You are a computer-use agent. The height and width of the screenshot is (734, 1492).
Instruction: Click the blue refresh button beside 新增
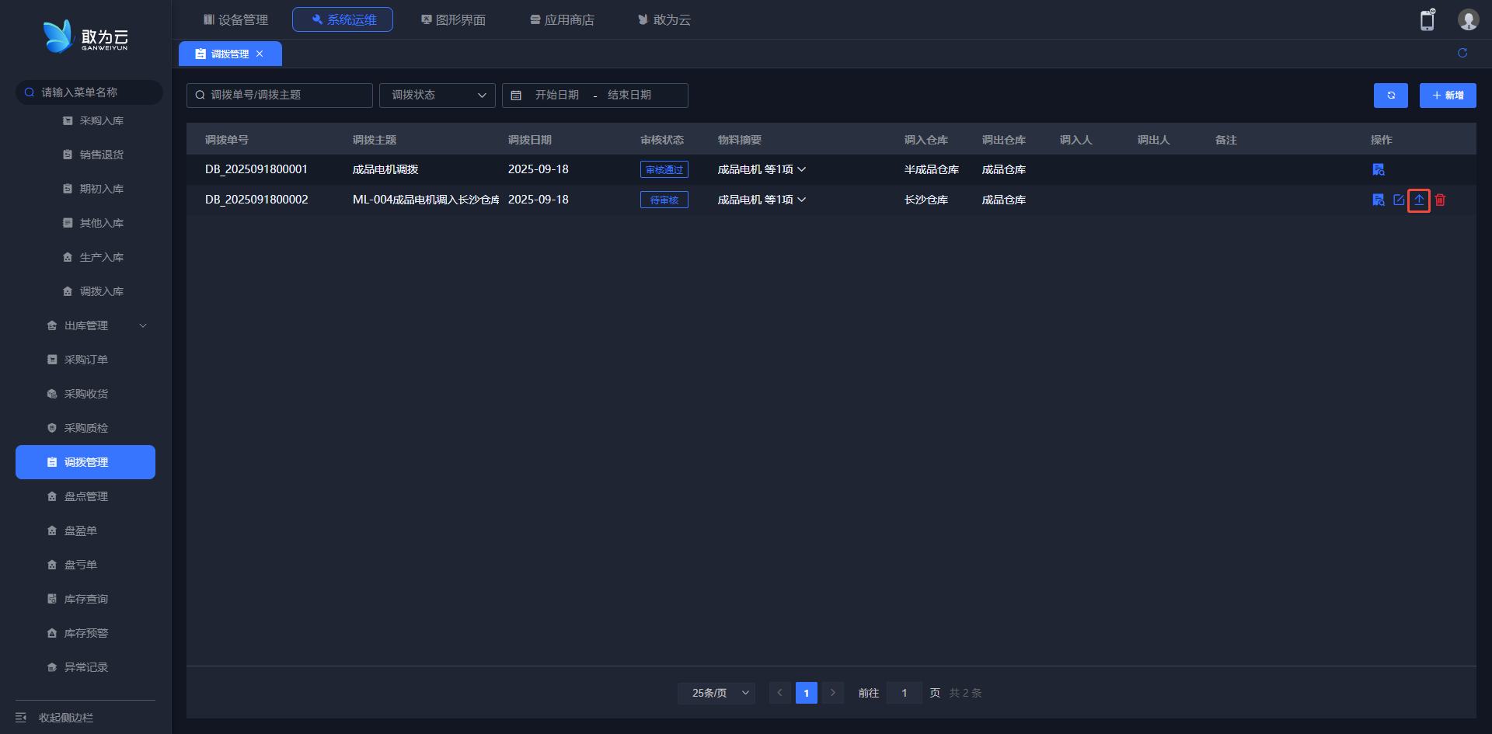[x=1391, y=96]
